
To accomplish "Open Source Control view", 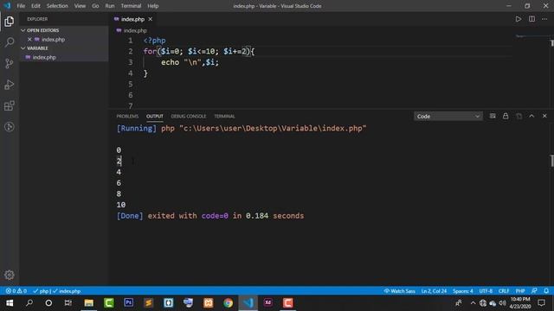I will [x=10, y=63].
